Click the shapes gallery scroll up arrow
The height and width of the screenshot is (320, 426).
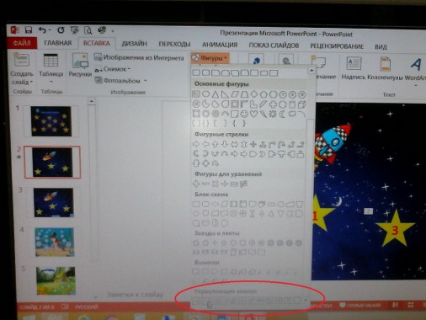[312, 71]
